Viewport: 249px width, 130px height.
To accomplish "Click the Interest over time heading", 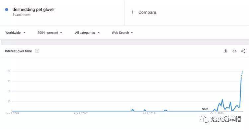I will tap(18, 51).
